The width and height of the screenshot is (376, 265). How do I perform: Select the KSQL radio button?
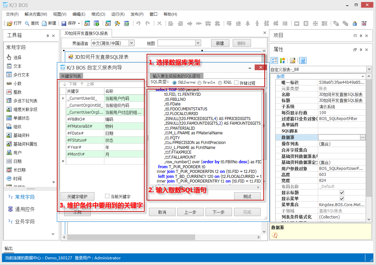pyautogui.click(x=220, y=83)
